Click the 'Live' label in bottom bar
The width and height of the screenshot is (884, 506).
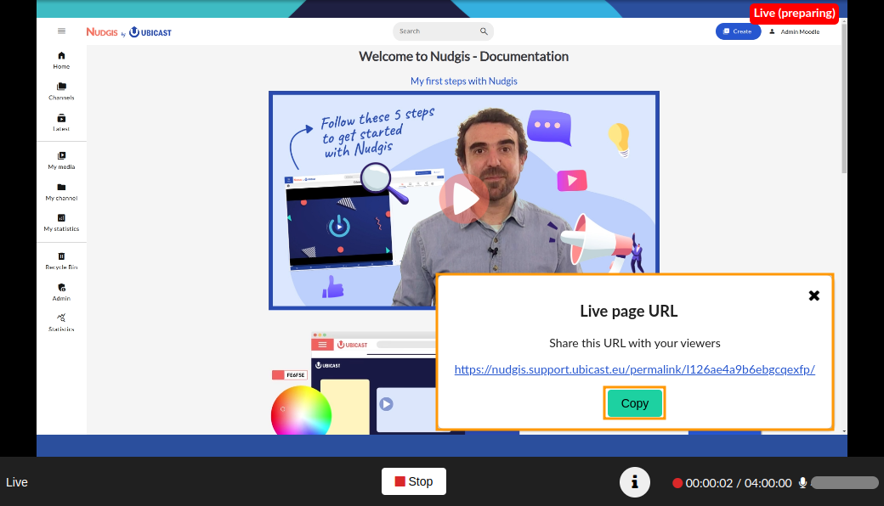(17, 482)
